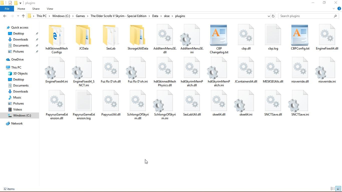The image size is (342, 192).
Task: Click the New folder quick access icon
Action: click(x=16, y=3)
